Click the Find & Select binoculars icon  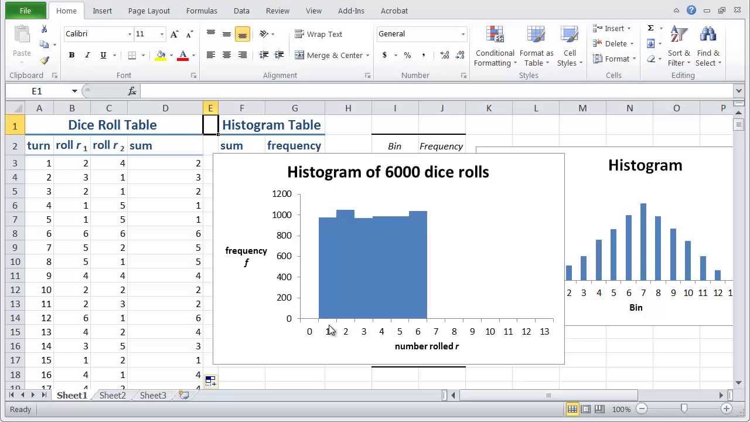(x=708, y=35)
